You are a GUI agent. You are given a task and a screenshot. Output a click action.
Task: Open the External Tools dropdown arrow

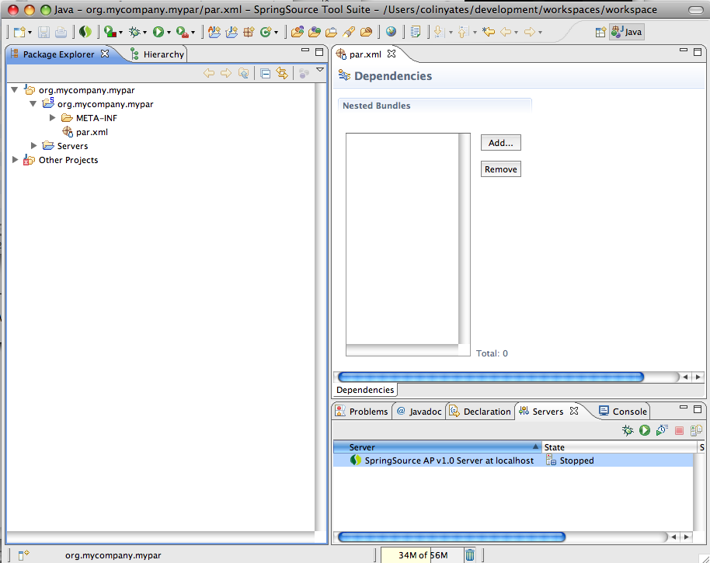(193, 33)
